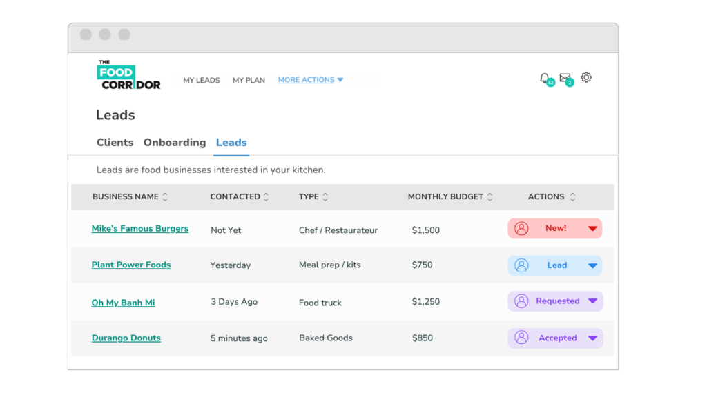The width and height of the screenshot is (707, 397).
Task: Click the 3 Days Ago cell
Action: point(234,302)
